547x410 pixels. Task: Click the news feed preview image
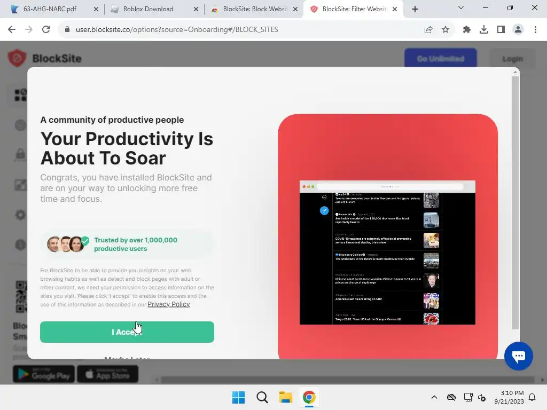coord(387,253)
